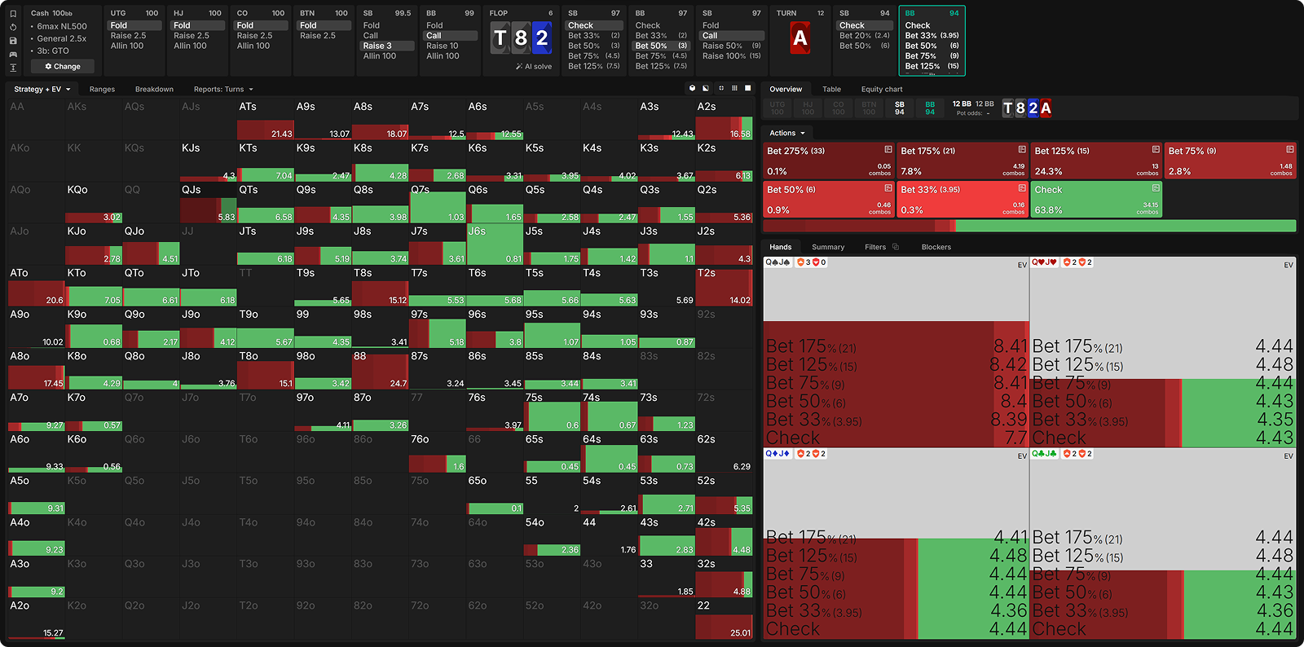Image resolution: width=1304 pixels, height=647 pixels.
Task: Toggle the solid square view icon
Action: point(748,88)
